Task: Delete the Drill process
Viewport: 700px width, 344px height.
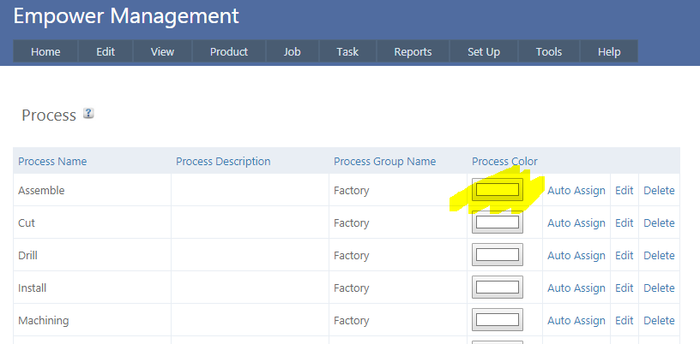Action: 659,256
